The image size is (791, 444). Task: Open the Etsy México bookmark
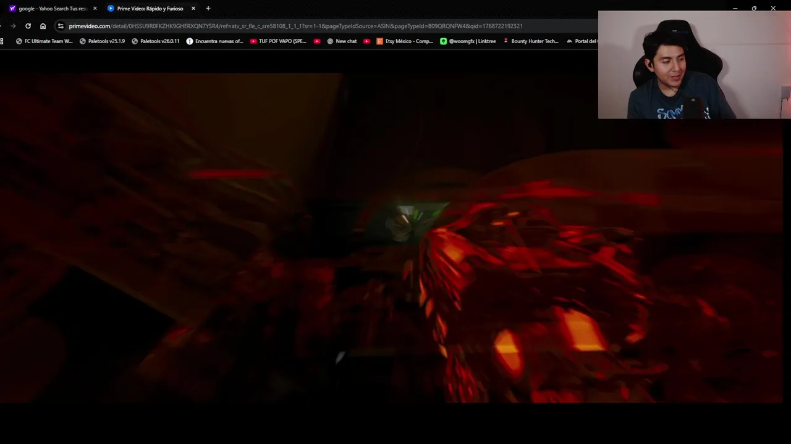405,41
